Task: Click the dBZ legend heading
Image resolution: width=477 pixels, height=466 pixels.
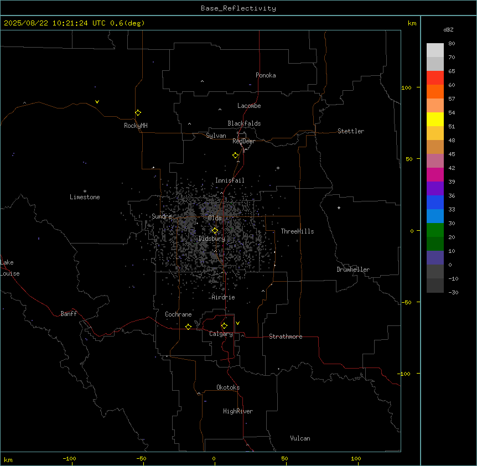Action: [448, 29]
